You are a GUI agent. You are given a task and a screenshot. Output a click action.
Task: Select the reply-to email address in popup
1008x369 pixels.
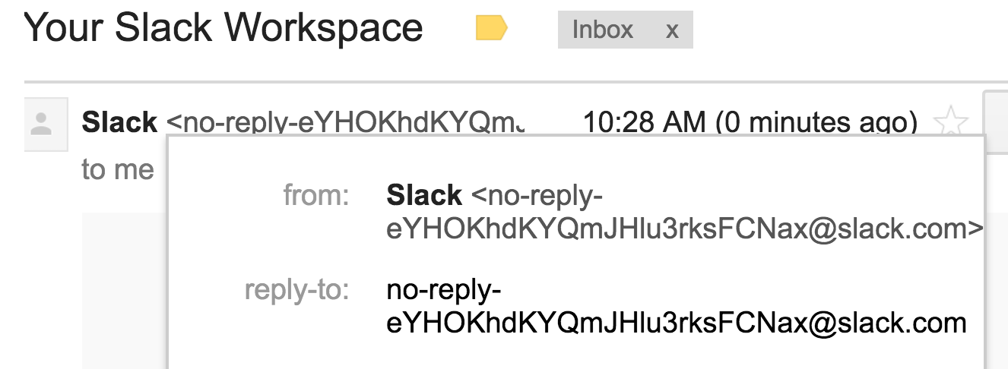(677, 307)
